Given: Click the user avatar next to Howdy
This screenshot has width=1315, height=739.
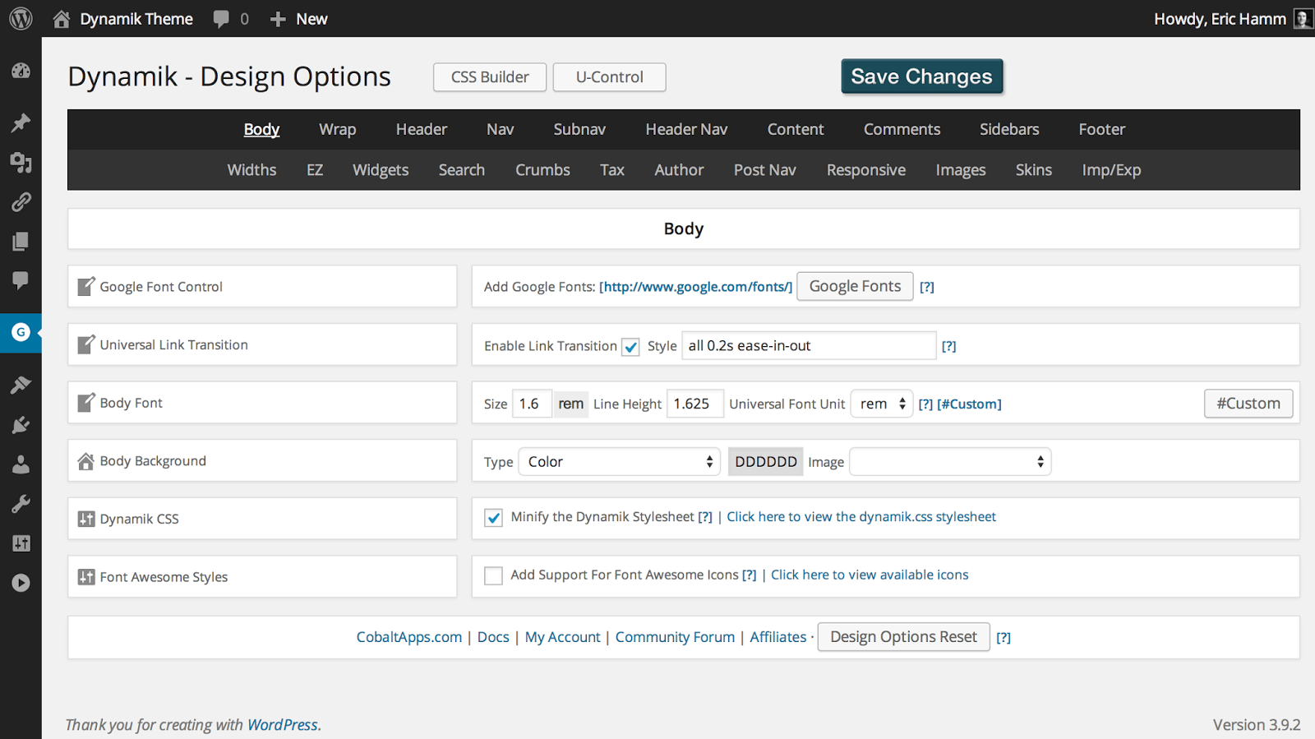Looking at the screenshot, I should pyautogui.click(x=1303, y=18).
